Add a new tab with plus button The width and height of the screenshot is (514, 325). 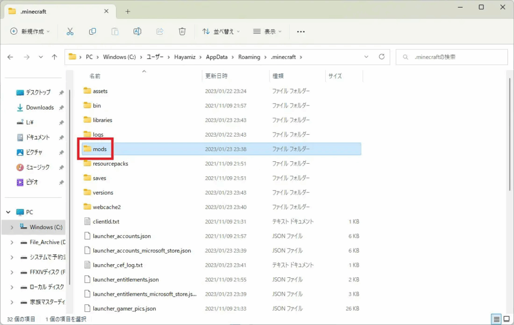click(127, 11)
